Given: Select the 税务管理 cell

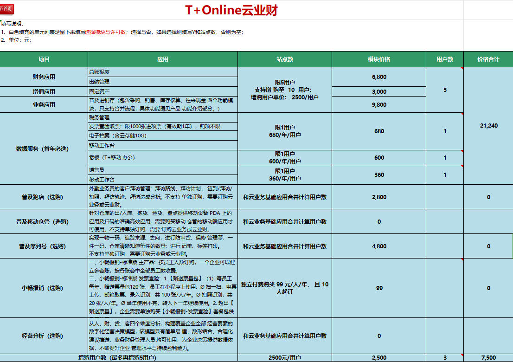Looking at the screenshot, I should [163, 117].
